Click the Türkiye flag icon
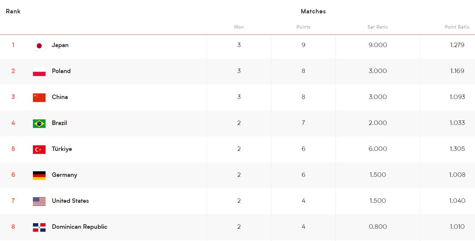Viewport: 475px width, 241px height. coord(39,149)
